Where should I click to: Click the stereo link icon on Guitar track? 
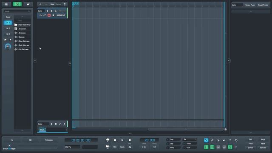(60, 11)
